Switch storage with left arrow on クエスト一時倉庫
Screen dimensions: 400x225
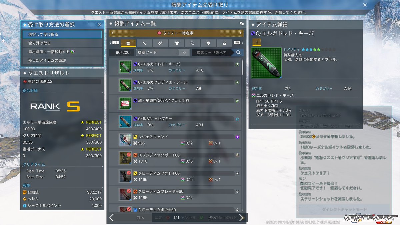click(112, 33)
